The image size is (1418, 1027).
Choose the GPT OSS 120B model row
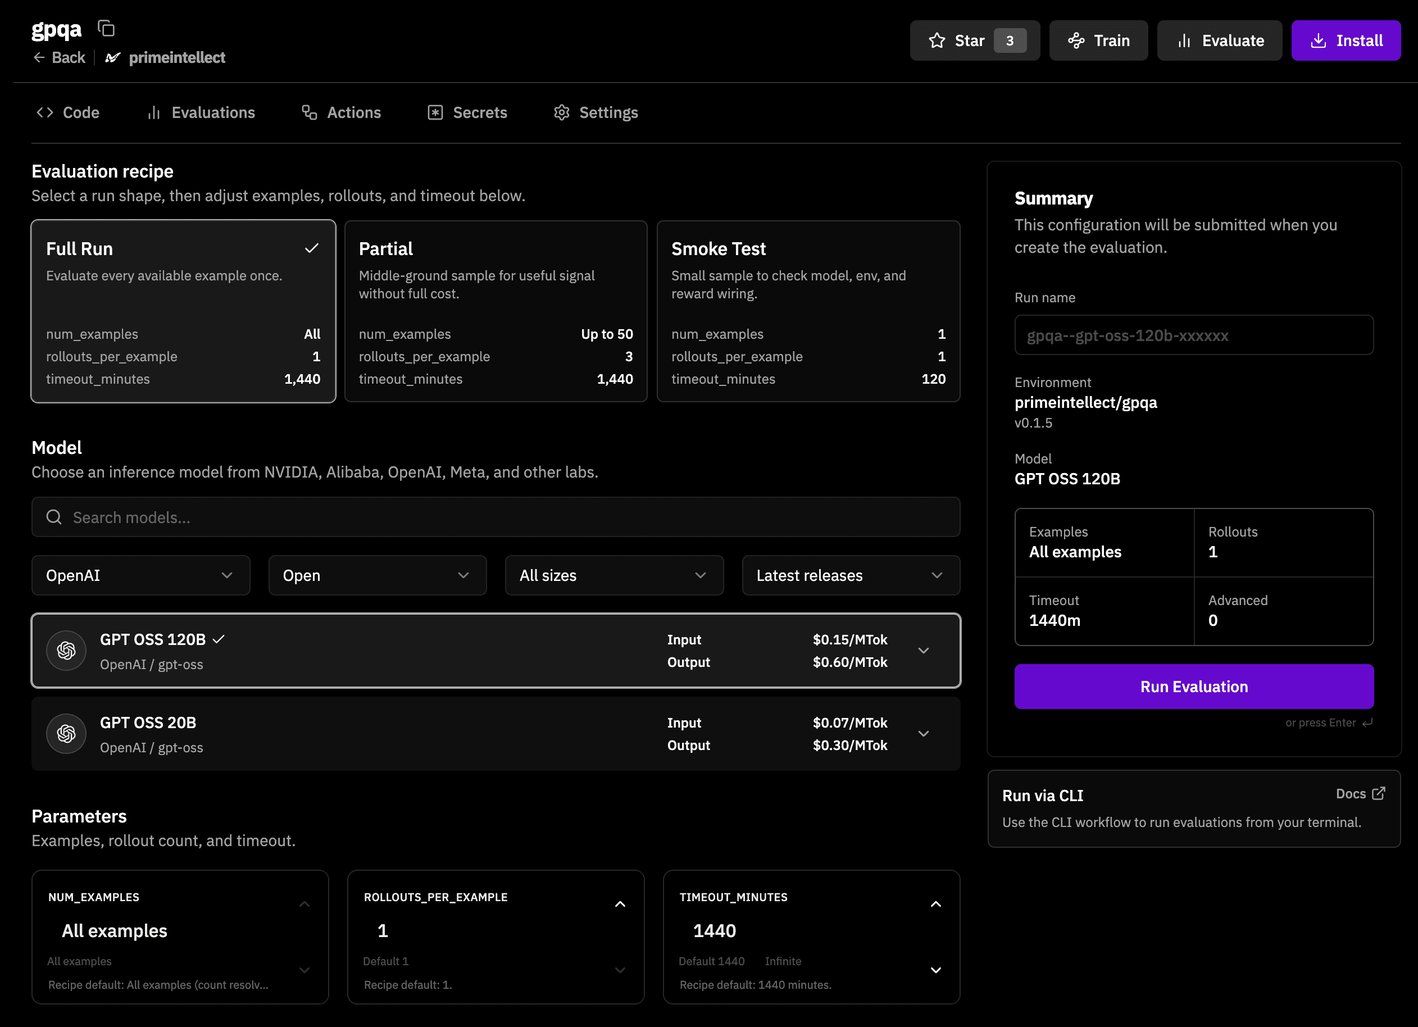click(496, 651)
